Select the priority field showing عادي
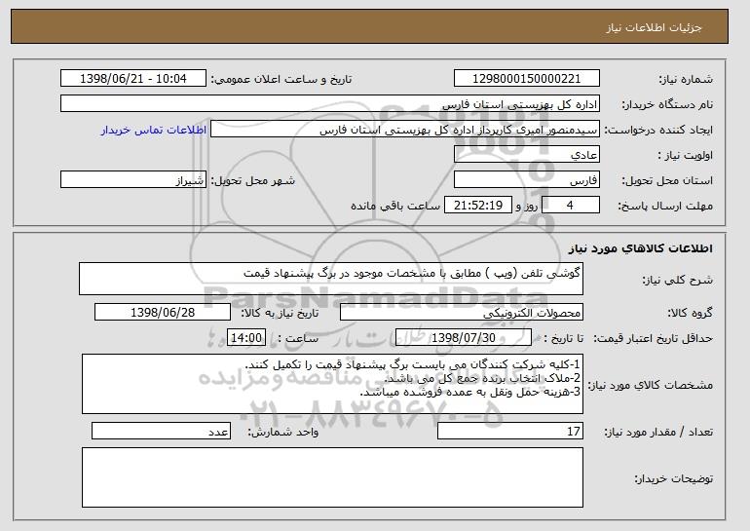750x531 pixels. tap(527, 155)
